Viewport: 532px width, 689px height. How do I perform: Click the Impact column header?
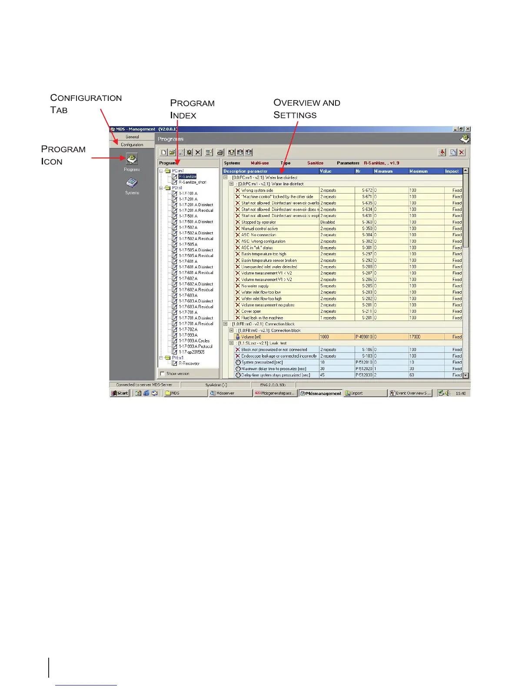pos(453,171)
